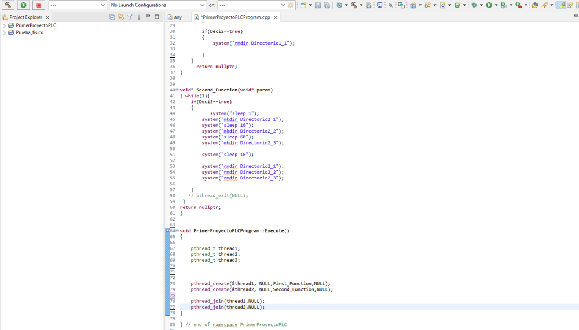Toggle Link with Editor in Project Explorer

[x=120, y=17]
